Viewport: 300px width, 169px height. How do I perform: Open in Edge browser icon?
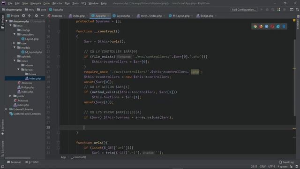click(284, 27)
